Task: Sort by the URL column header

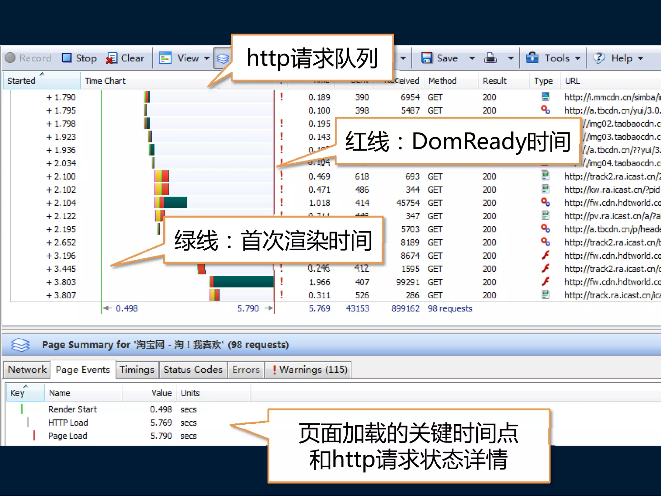Action: pyautogui.click(x=611, y=80)
